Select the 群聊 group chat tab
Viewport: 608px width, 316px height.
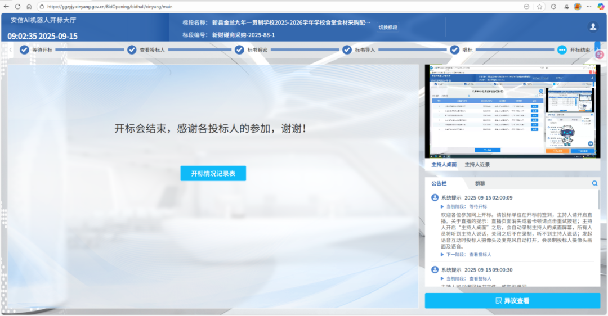coord(480,183)
